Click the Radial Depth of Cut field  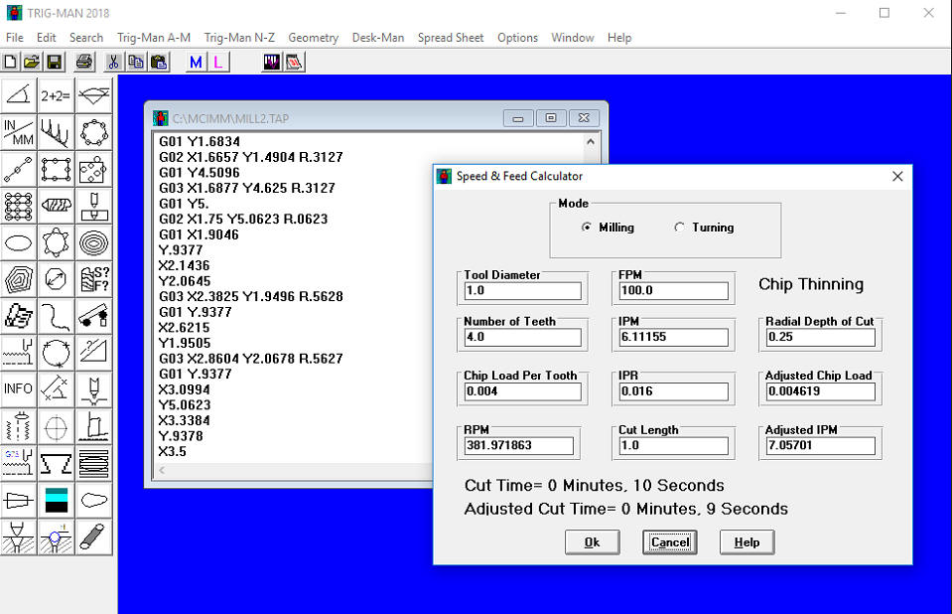tap(820, 337)
